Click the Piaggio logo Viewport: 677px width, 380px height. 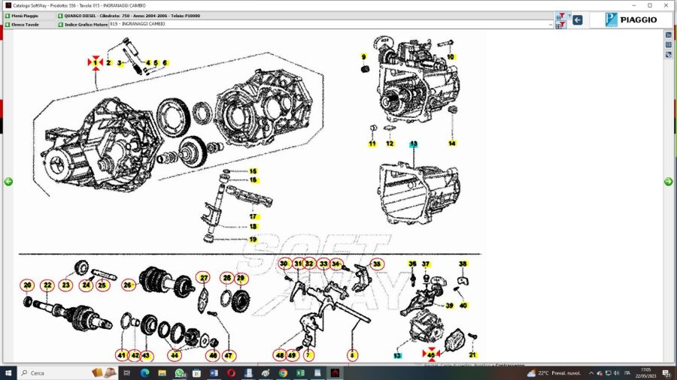[x=630, y=20]
